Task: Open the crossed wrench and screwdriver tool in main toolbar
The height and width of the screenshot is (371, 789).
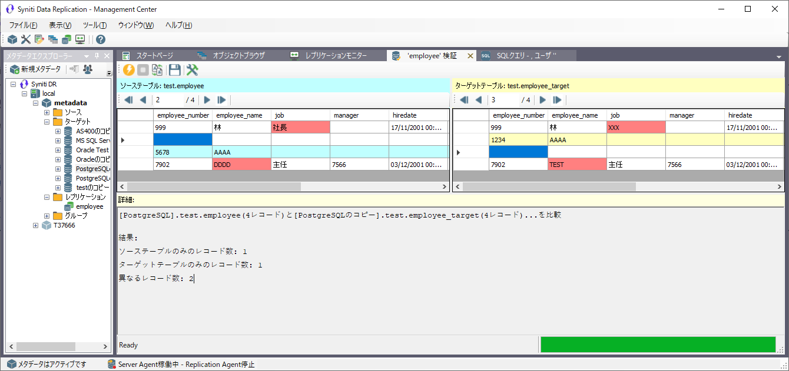Action: click(25, 39)
